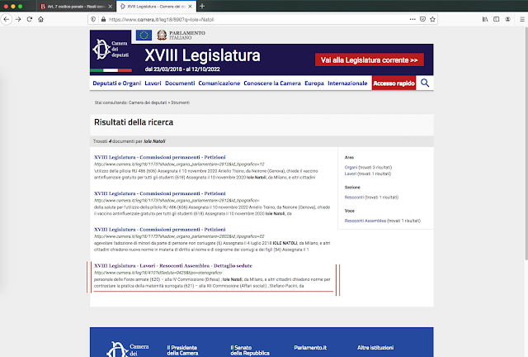Click the Camera dei deputati logo
The height and width of the screenshot is (357, 528).
pyautogui.click(x=111, y=50)
